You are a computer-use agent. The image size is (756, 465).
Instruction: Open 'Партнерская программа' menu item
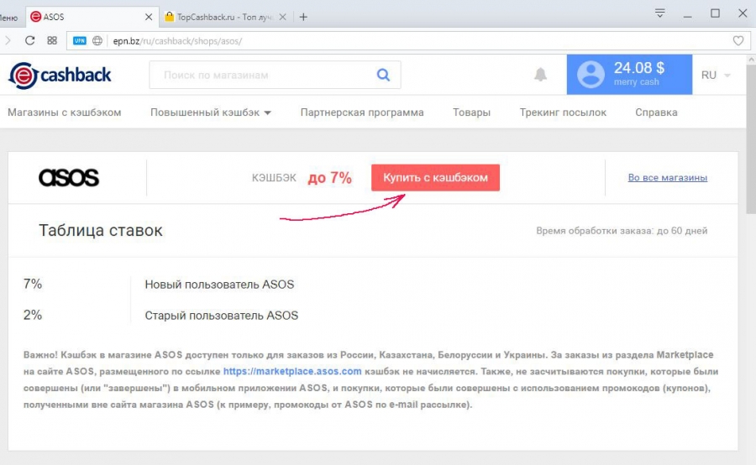click(x=362, y=112)
